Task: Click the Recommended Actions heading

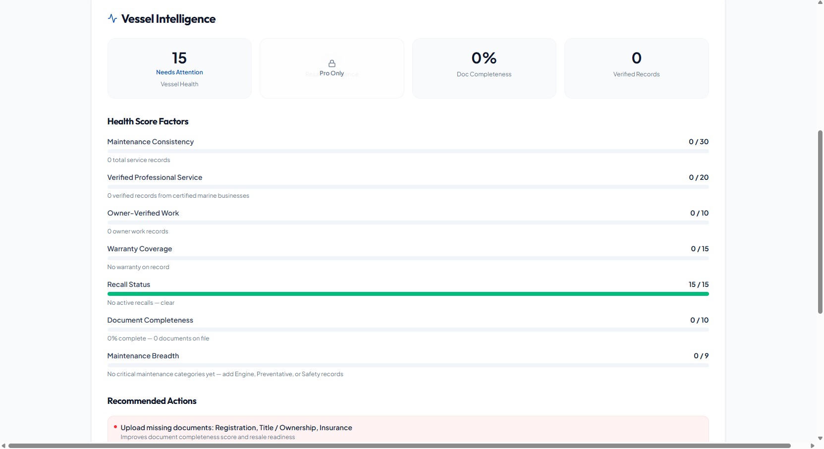Action: click(x=152, y=401)
